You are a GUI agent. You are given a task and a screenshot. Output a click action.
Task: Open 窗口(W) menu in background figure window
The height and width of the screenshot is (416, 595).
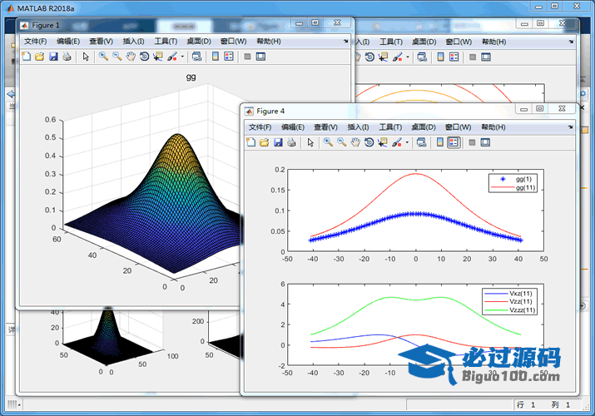459,42
